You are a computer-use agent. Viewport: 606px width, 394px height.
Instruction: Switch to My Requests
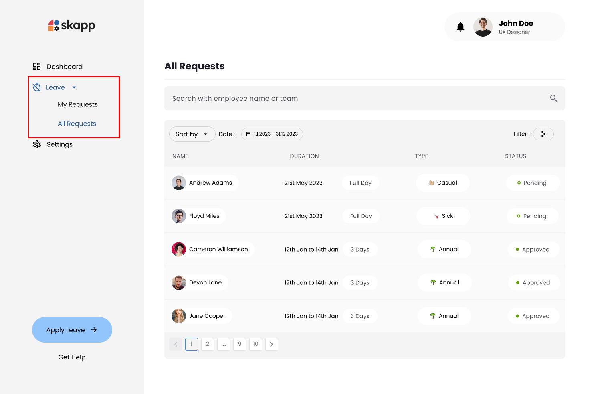tap(78, 104)
